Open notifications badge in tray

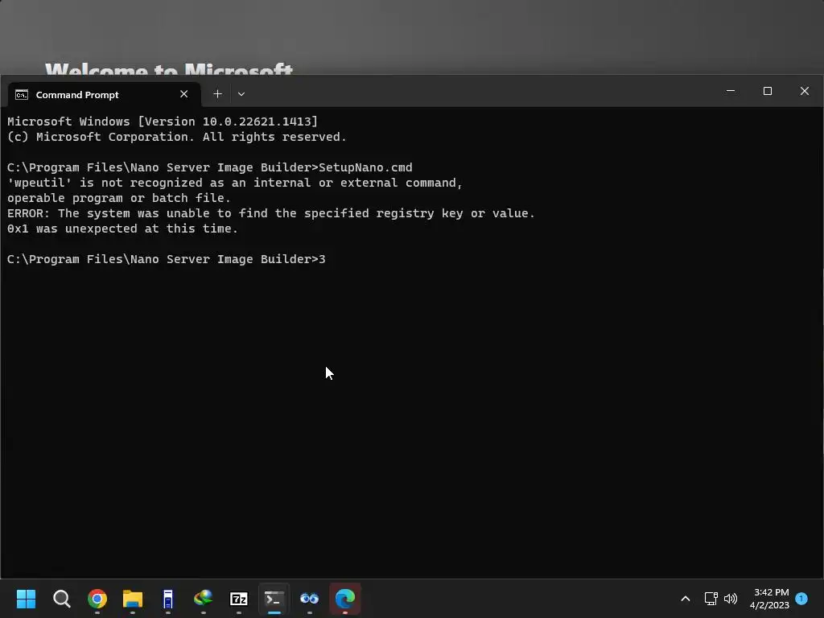point(801,598)
